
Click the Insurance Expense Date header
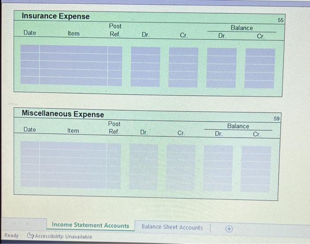coord(30,33)
